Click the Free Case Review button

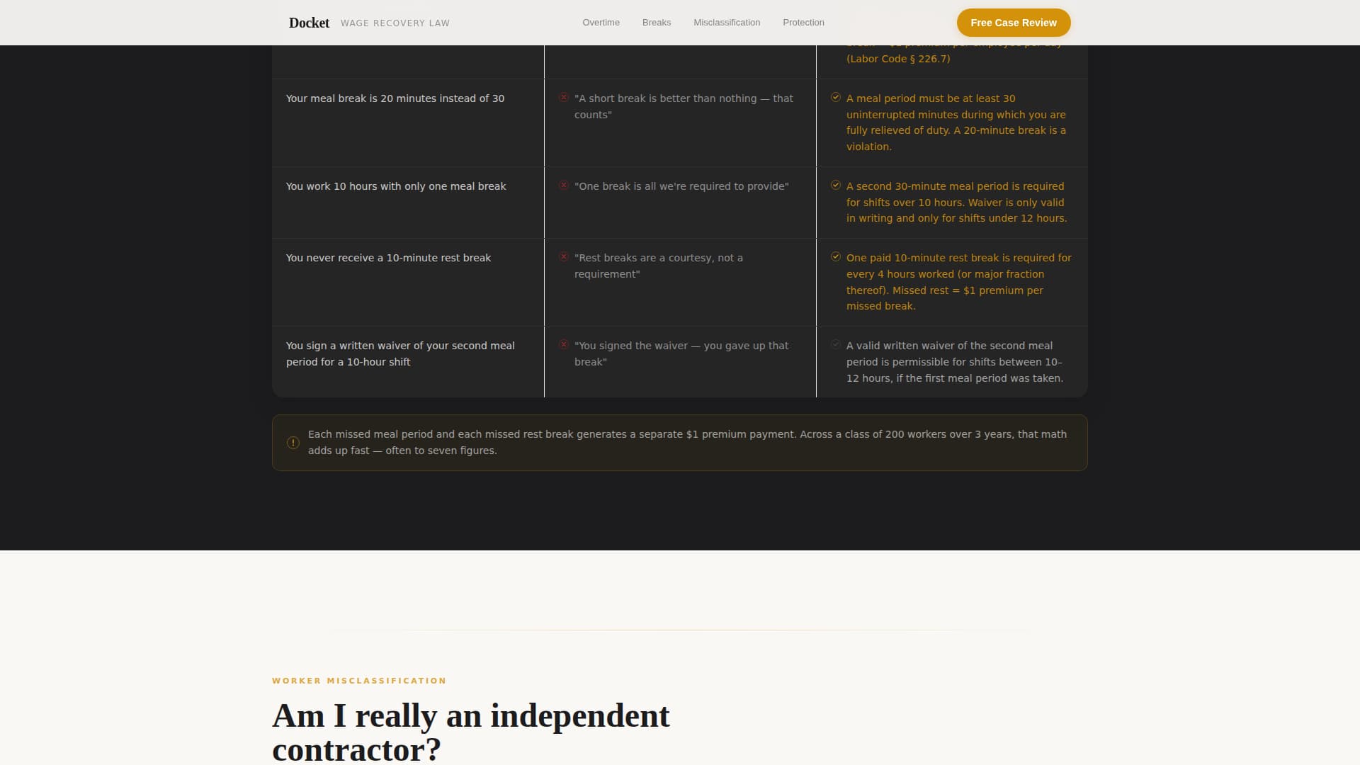pos(1014,23)
